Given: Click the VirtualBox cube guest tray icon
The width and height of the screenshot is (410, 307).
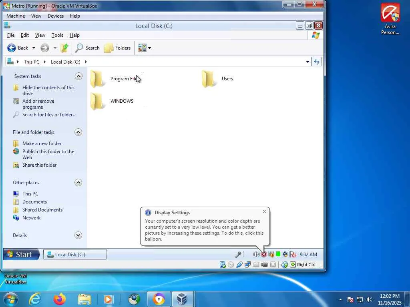Looking at the screenshot, I should coord(285,254).
